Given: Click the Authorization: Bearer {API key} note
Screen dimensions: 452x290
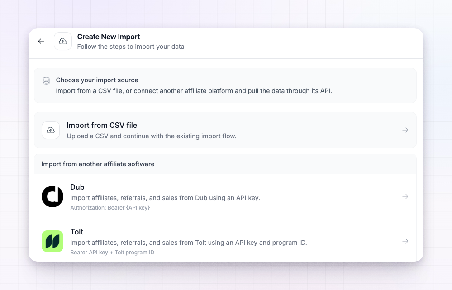Looking at the screenshot, I should tap(110, 208).
